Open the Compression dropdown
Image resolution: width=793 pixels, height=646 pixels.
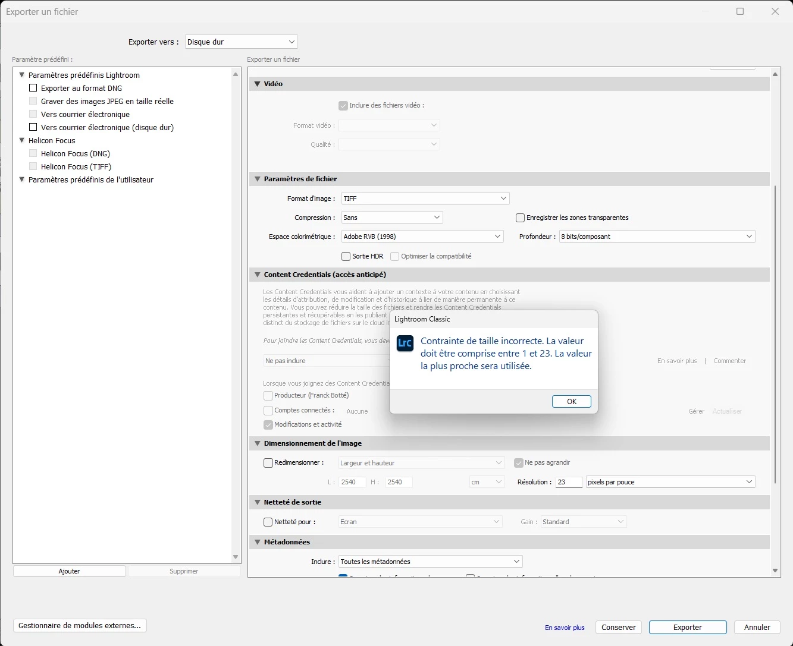click(392, 218)
